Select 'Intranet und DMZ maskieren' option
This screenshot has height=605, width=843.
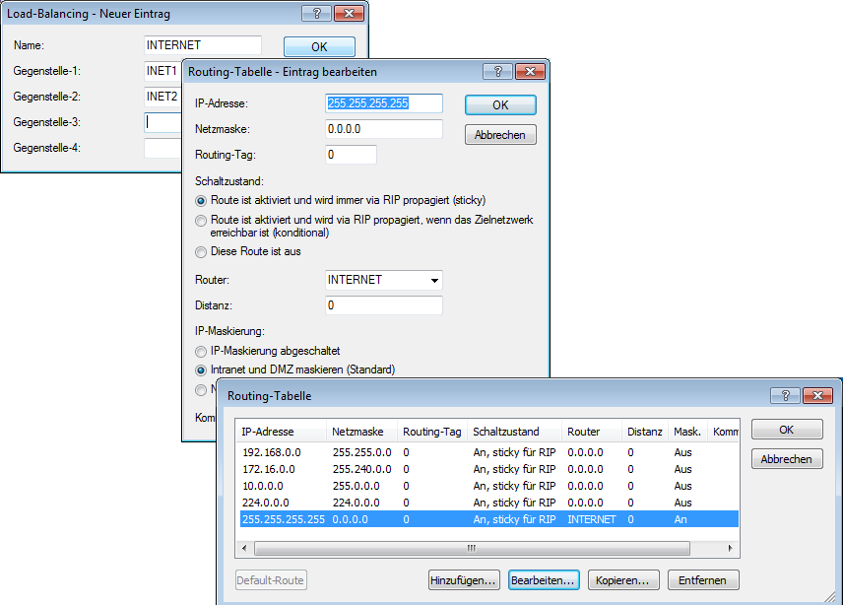point(202,370)
